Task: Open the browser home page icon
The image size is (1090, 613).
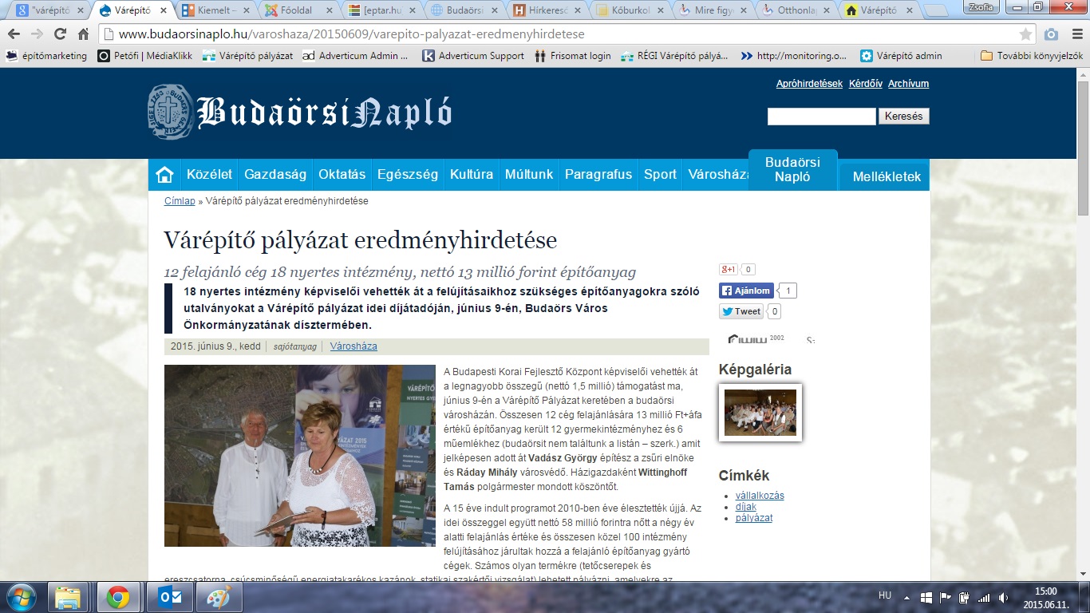Action: (x=83, y=34)
